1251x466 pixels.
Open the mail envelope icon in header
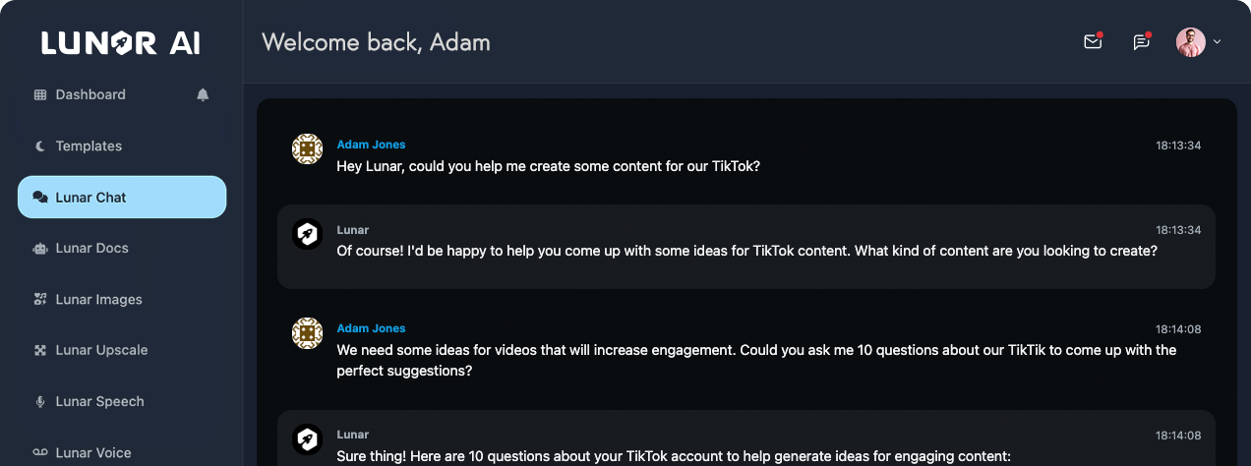(x=1092, y=42)
